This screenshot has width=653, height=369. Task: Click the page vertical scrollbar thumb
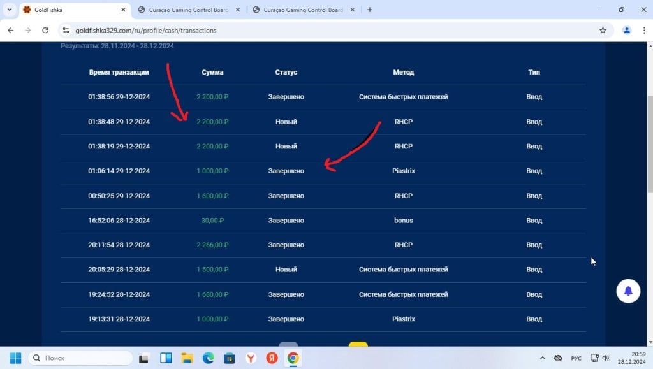pyautogui.click(x=650, y=143)
